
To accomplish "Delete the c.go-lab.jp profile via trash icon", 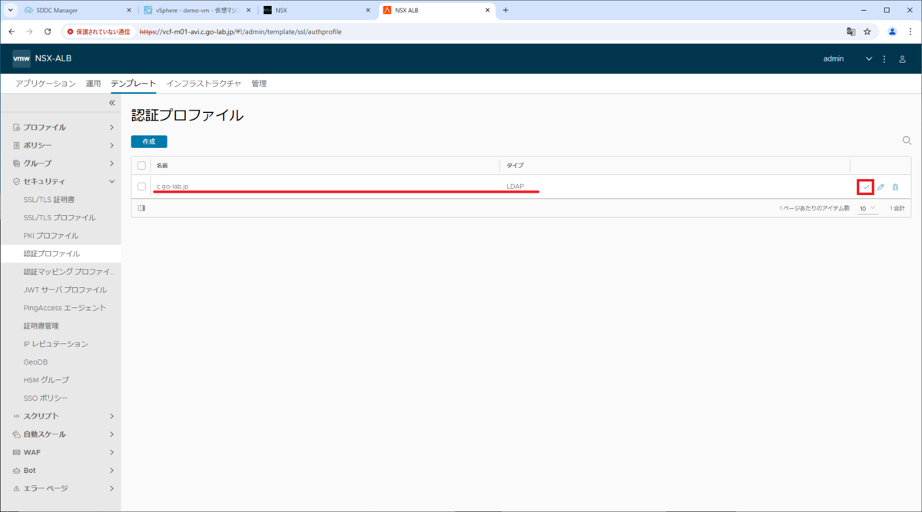I will [895, 187].
